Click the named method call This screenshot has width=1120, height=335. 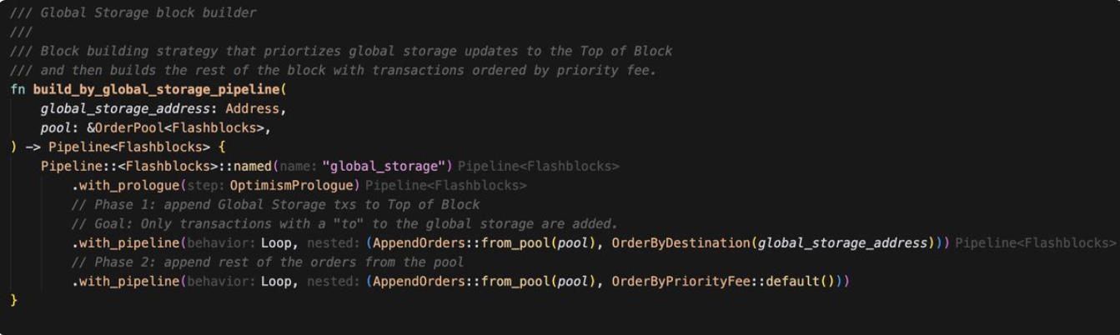coord(252,166)
